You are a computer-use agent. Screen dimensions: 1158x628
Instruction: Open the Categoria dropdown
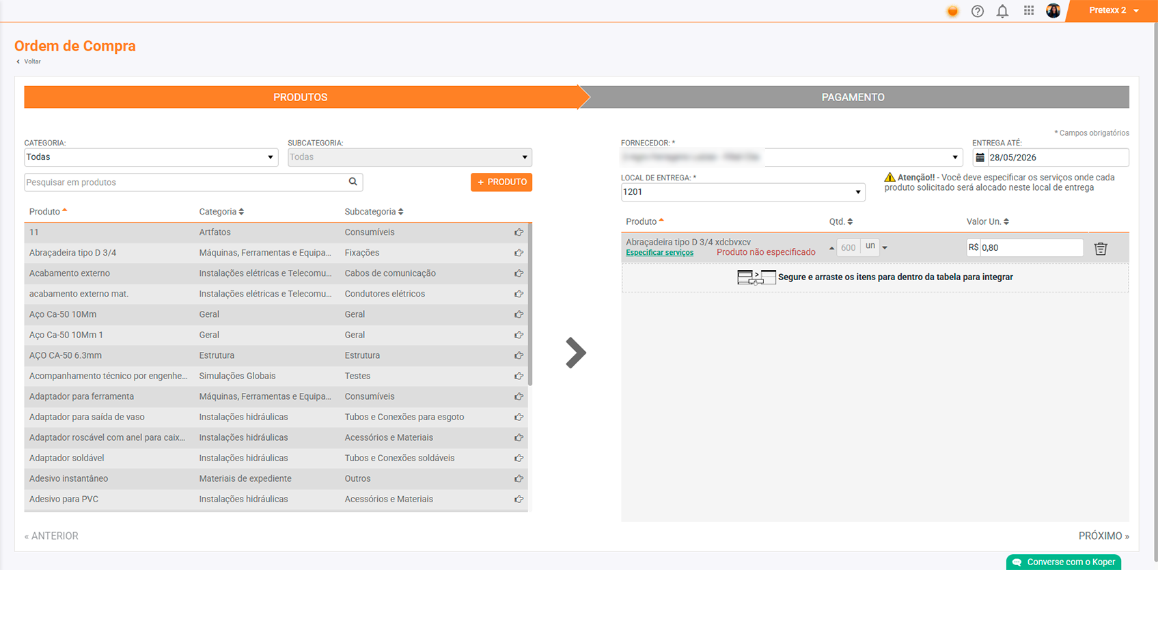(151, 157)
